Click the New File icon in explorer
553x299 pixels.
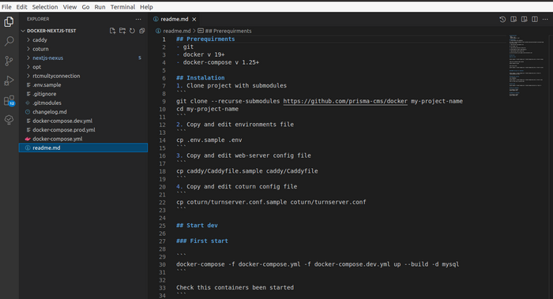[112, 31]
